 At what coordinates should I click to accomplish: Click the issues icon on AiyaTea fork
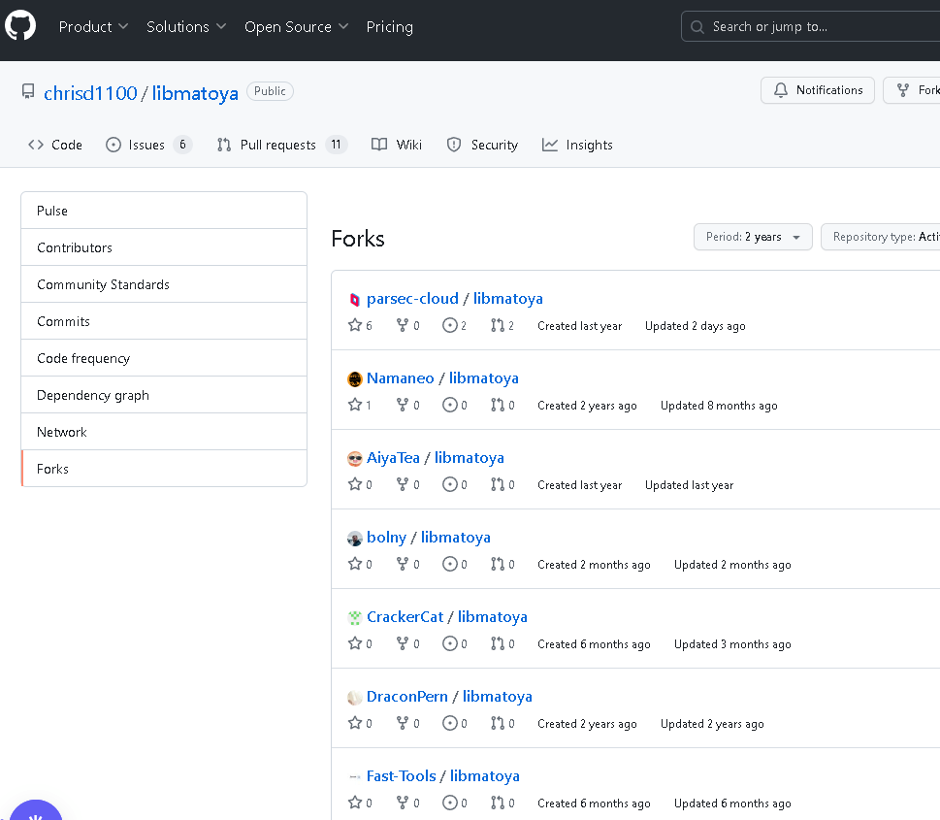point(449,484)
